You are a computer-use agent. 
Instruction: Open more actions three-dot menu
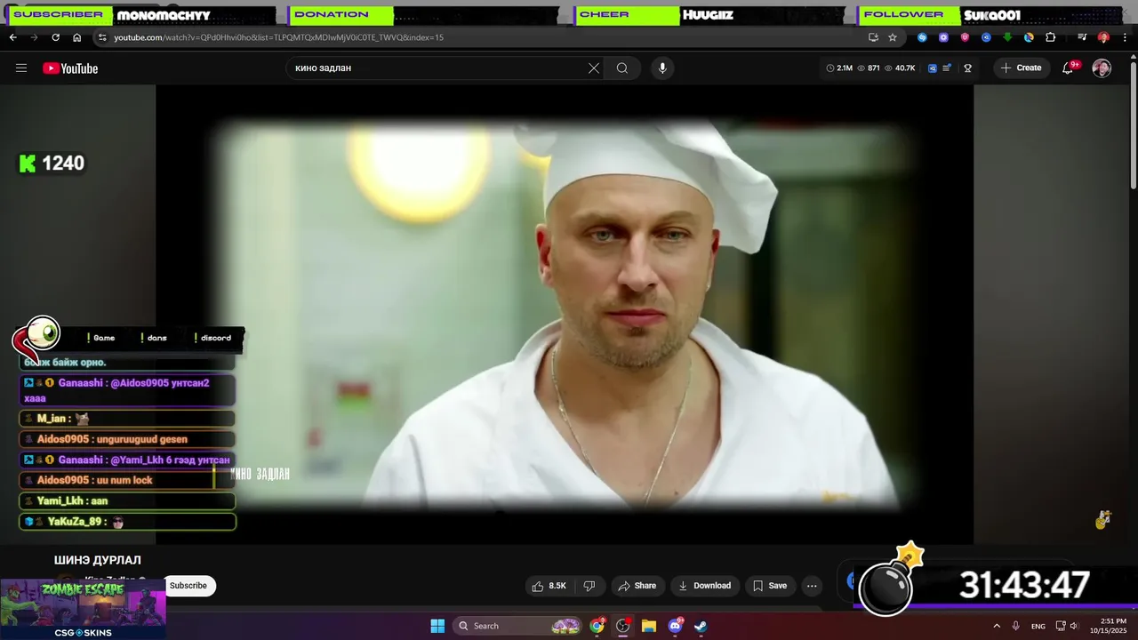[812, 586]
